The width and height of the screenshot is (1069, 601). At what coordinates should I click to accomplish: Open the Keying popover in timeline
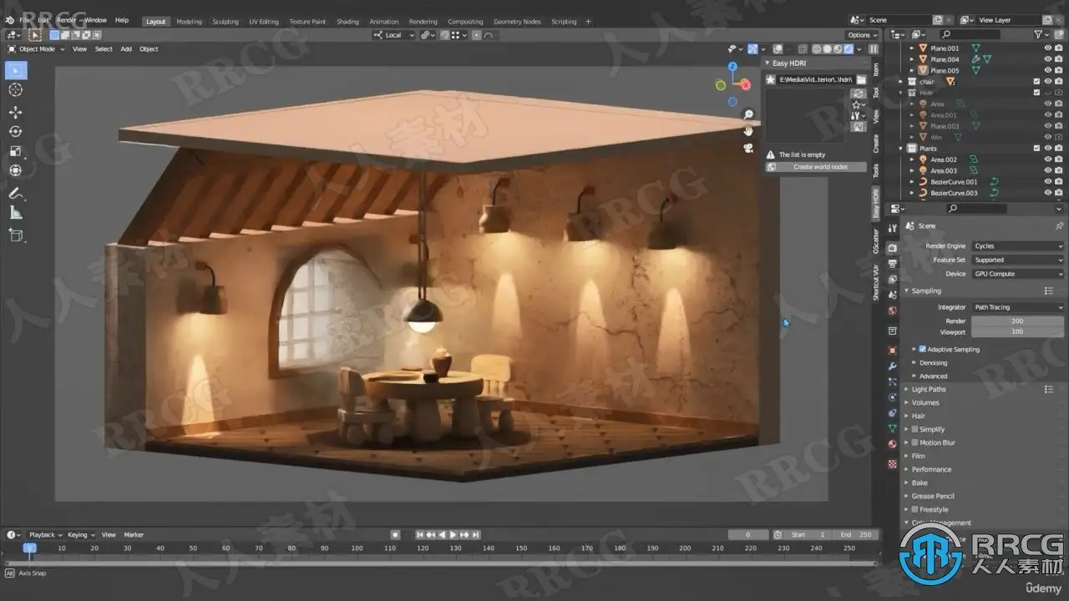click(80, 534)
